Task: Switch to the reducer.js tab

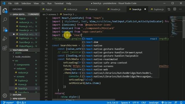Action: [73, 9]
